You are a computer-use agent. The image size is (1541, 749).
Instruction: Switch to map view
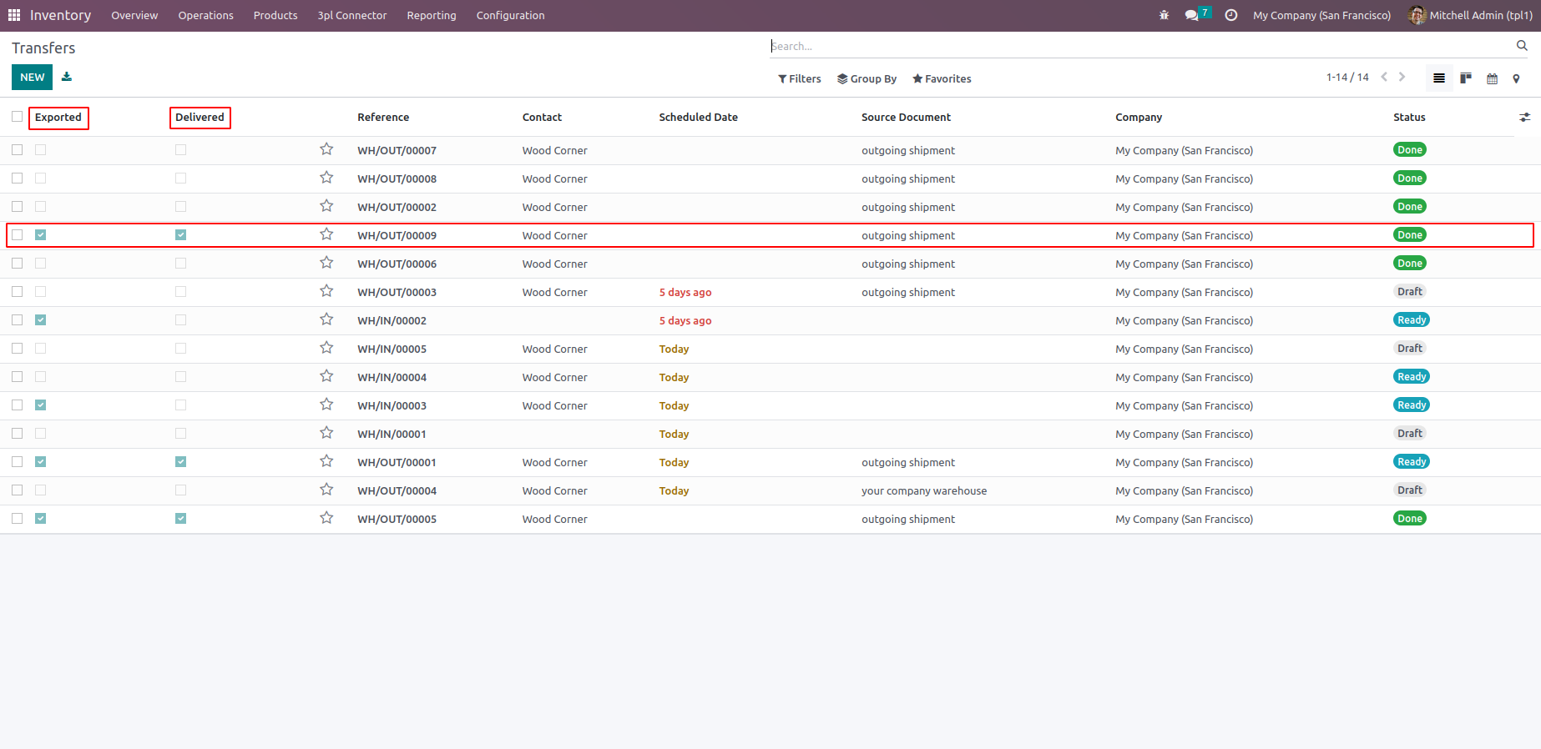(x=1516, y=78)
